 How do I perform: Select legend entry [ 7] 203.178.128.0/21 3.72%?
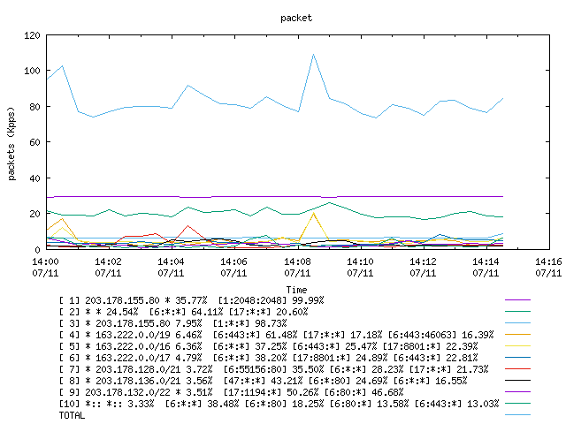(x=274, y=369)
